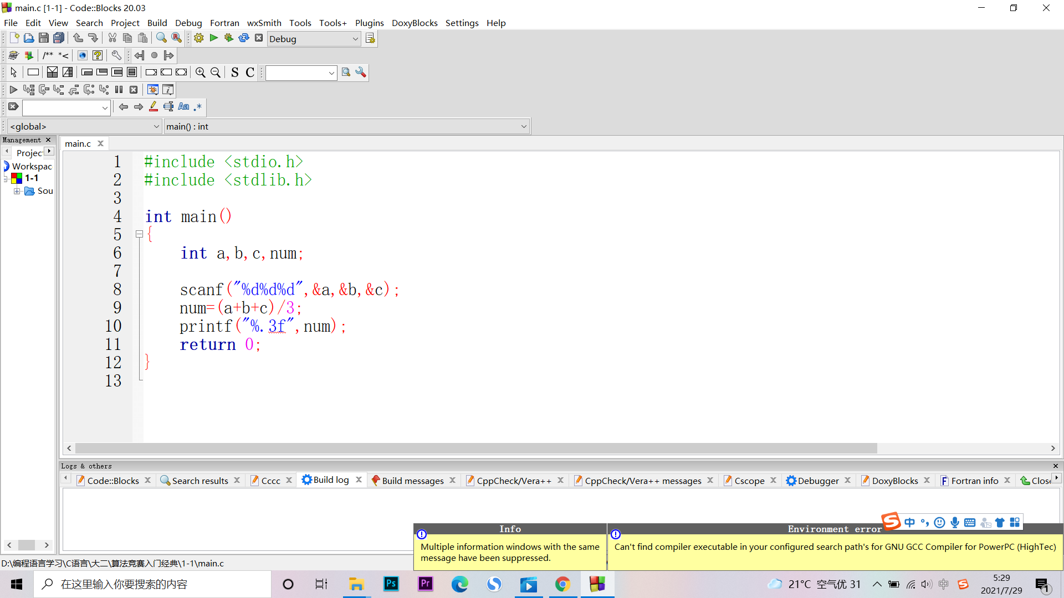Close the Management panel
The height and width of the screenshot is (598, 1064).
[48, 140]
